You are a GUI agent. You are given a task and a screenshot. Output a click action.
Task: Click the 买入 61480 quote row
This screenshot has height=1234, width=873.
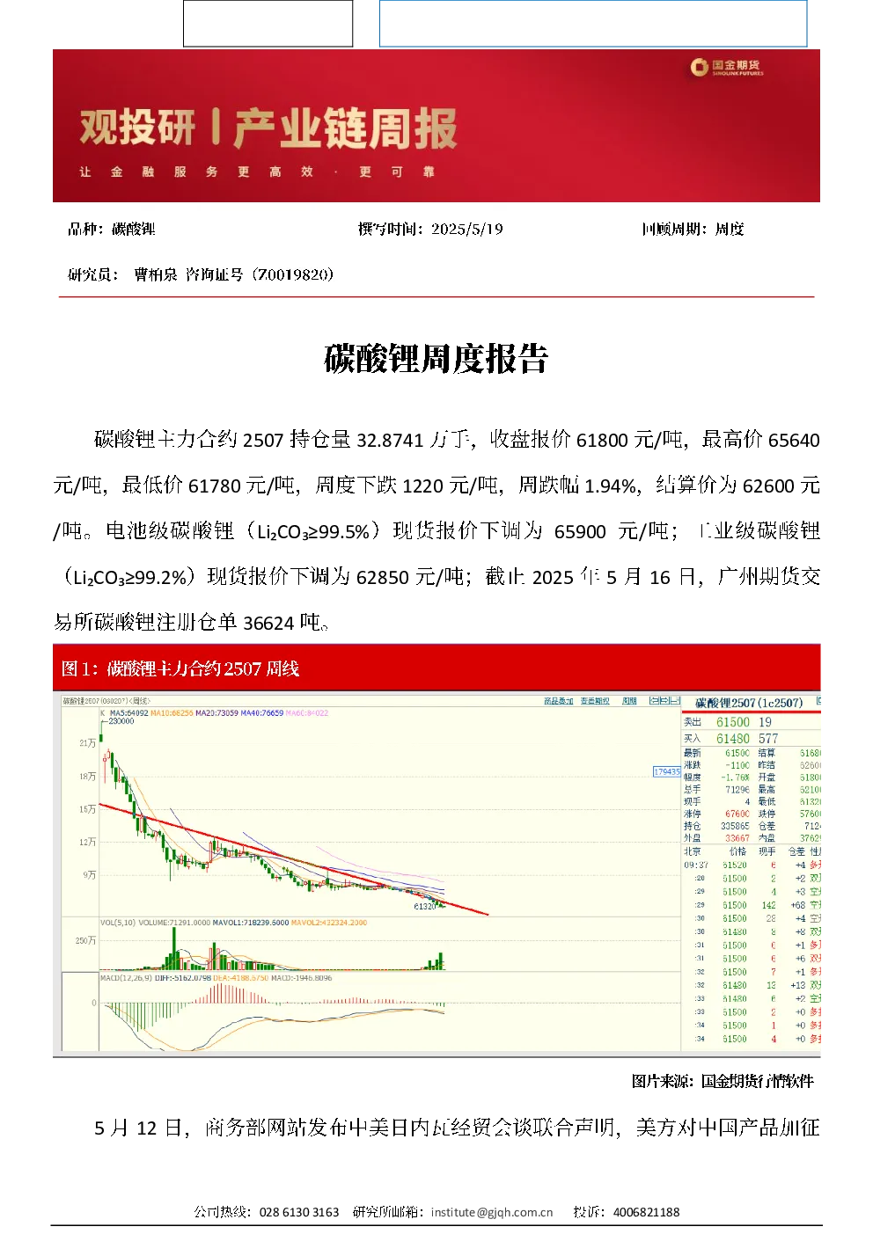pos(751,739)
